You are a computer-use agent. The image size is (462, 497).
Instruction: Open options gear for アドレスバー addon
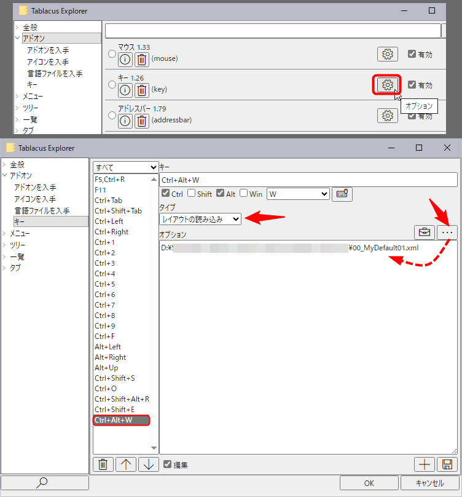click(388, 116)
